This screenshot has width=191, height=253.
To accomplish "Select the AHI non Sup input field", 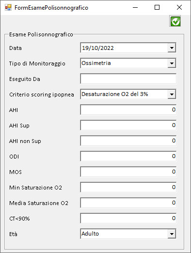I will tap(128, 141).
